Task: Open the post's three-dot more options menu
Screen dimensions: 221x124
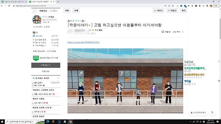Action: [x=183, y=32]
